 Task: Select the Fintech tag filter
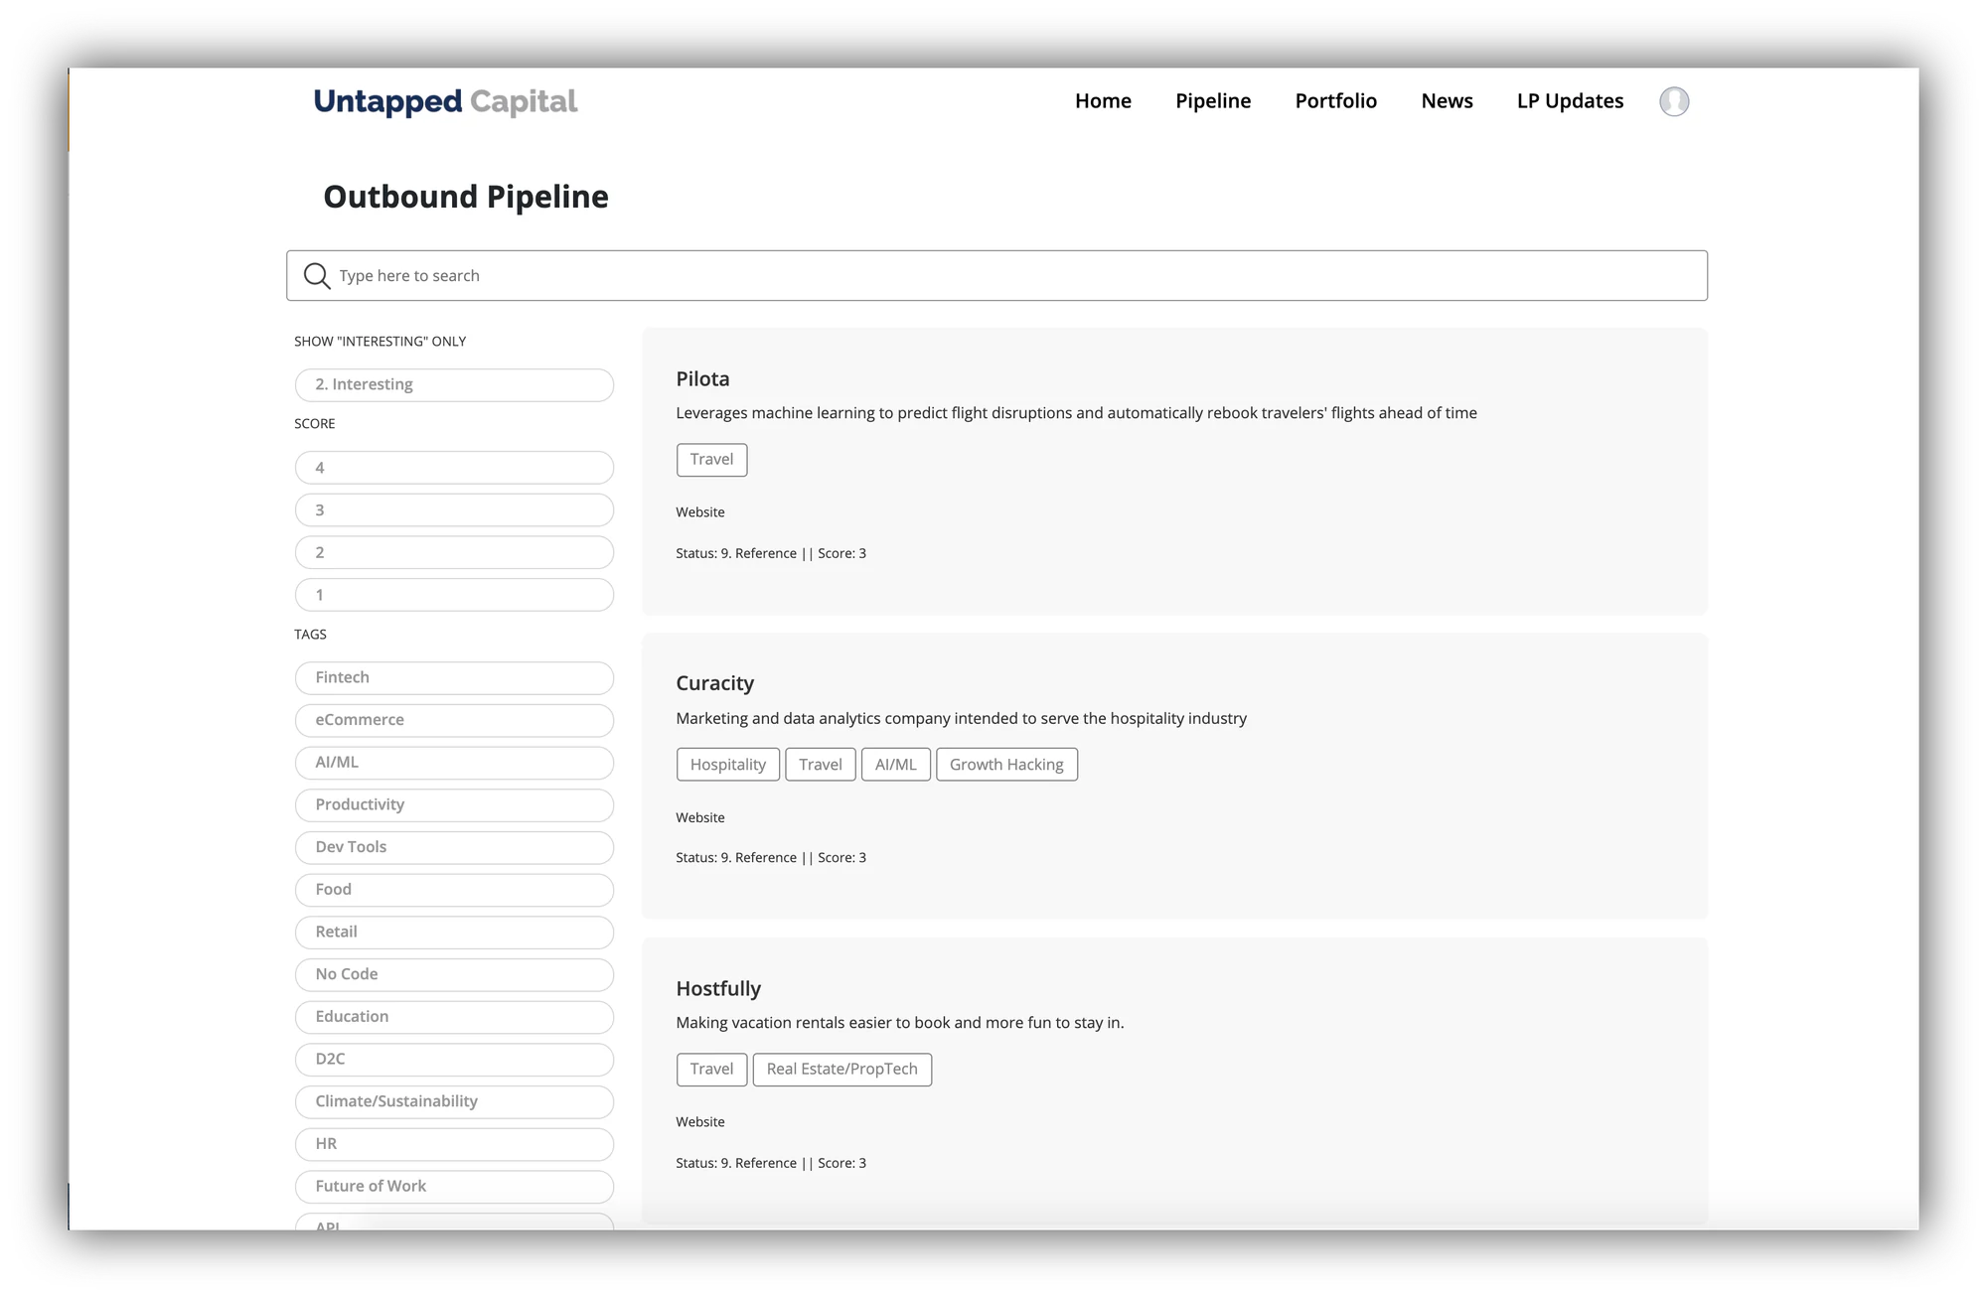click(x=454, y=678)
